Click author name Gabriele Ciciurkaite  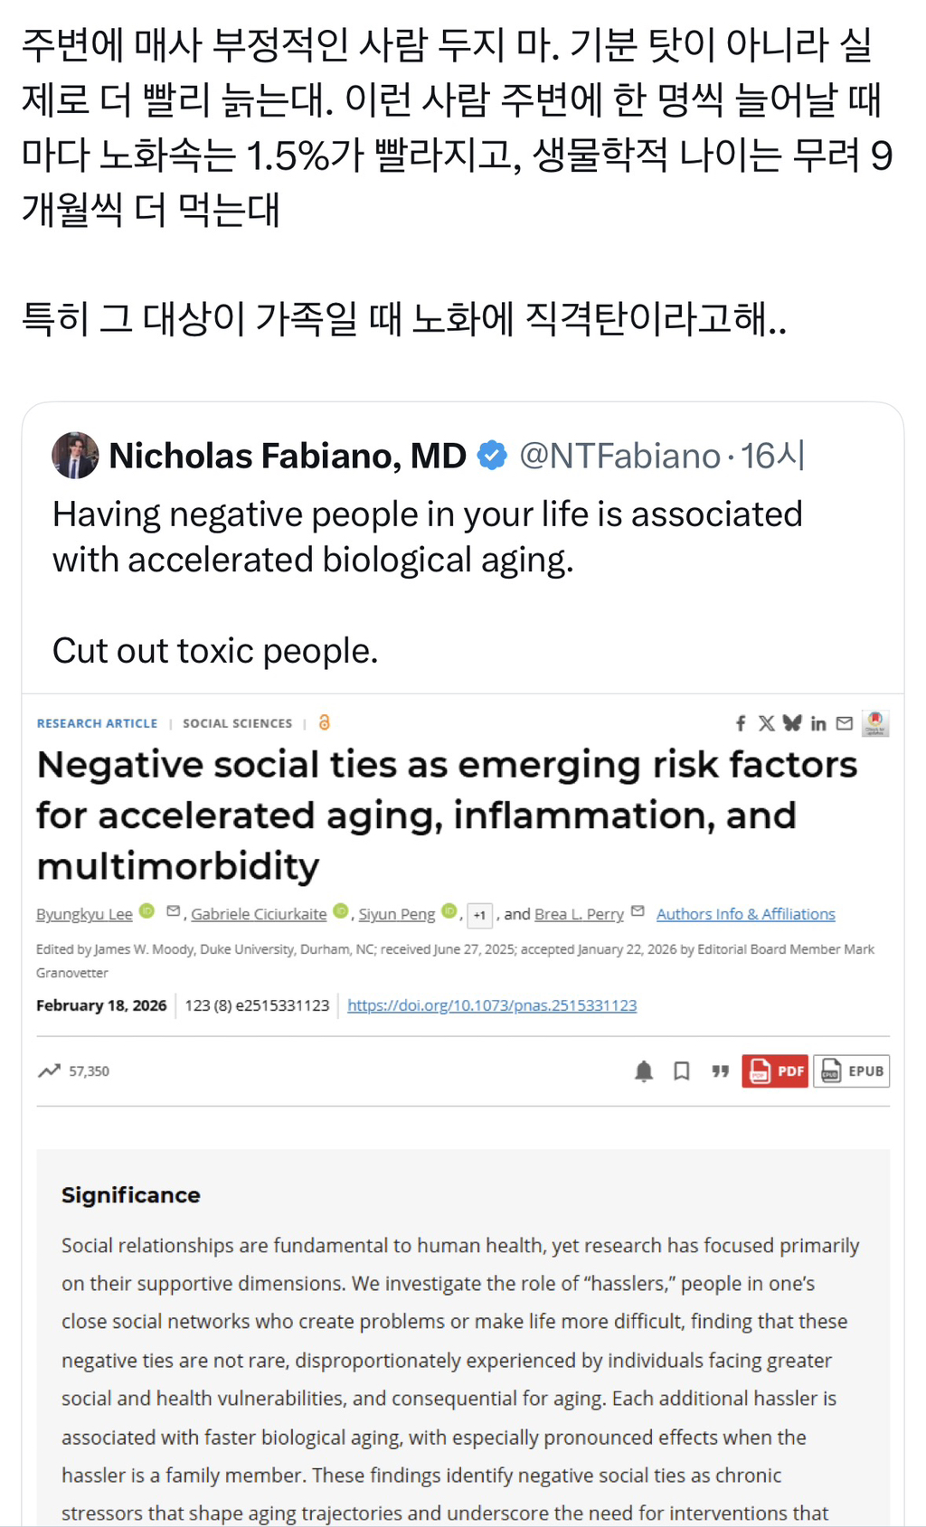[259, 914]
